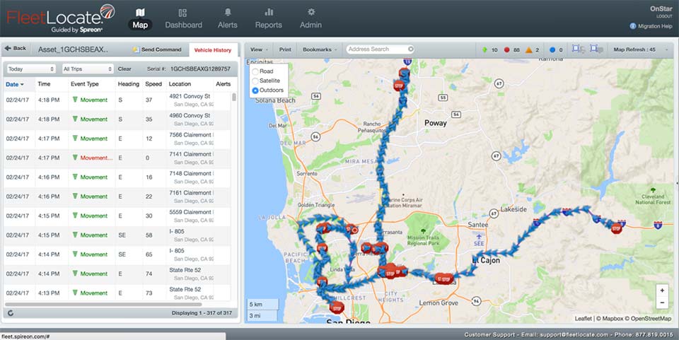Click the Back button
This screenshot has height=340, width=679.
(16, 49)
